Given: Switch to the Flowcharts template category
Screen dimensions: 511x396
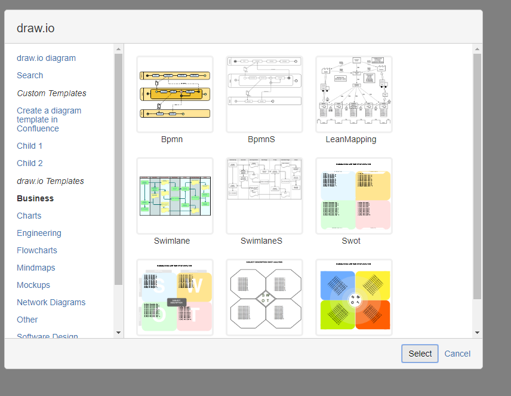Looking at the screenshot, I should [x=37, y=250].
